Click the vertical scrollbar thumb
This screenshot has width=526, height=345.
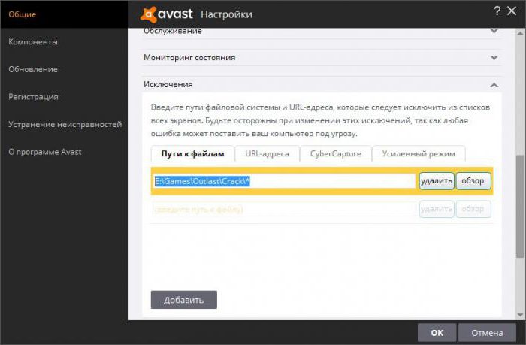520,207
